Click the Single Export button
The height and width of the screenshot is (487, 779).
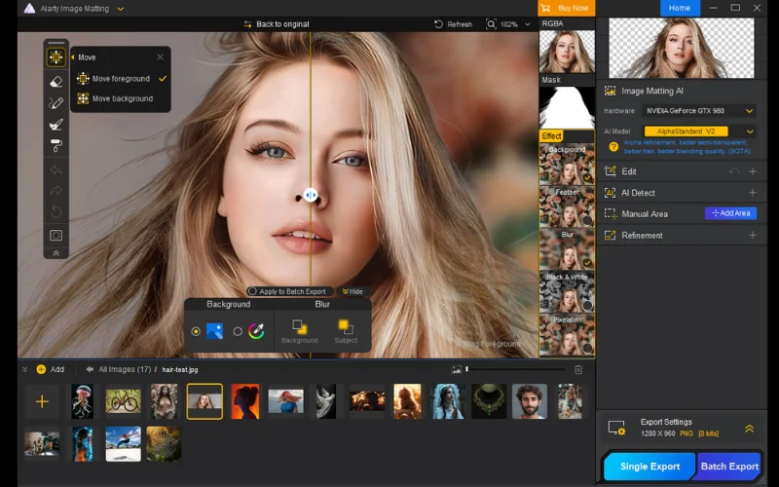(649, 467)
